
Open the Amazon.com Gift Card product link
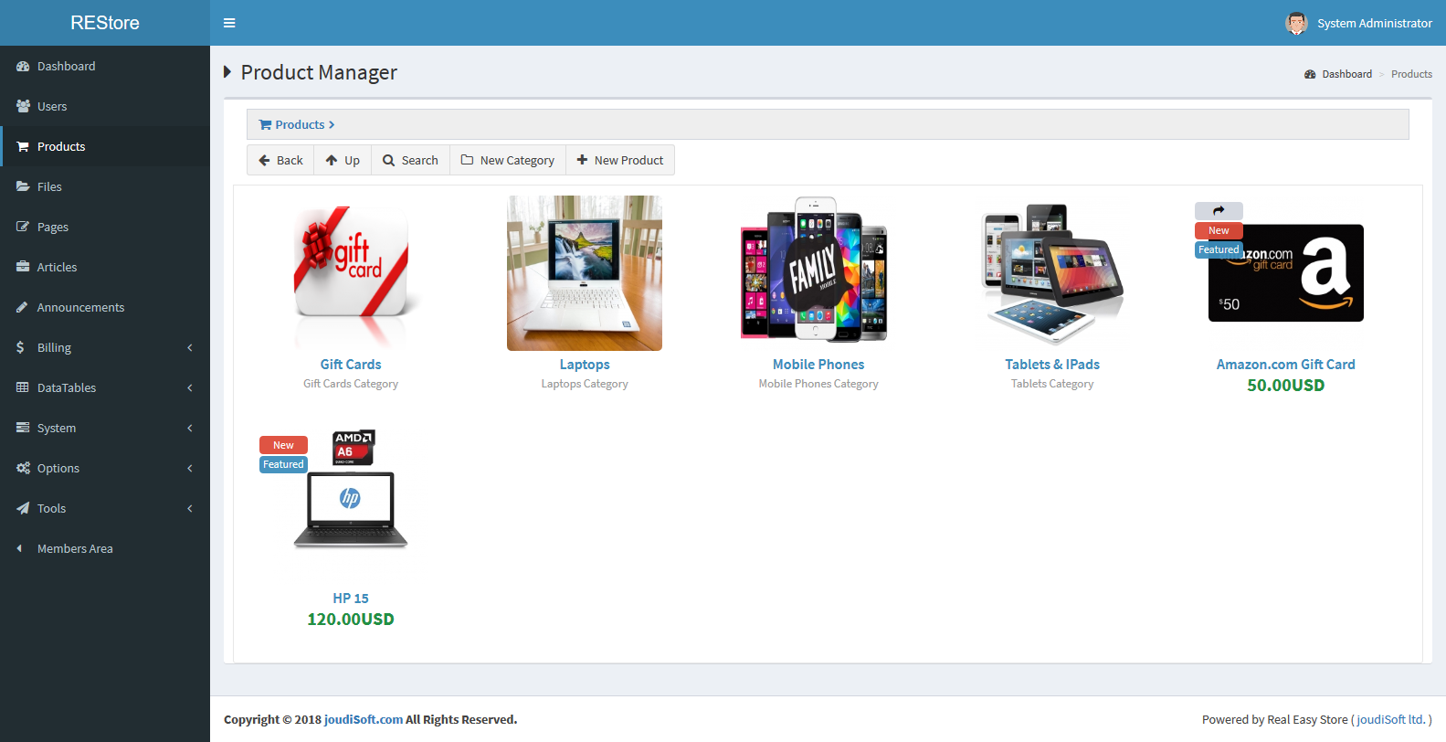click(x=1286, y=364)
